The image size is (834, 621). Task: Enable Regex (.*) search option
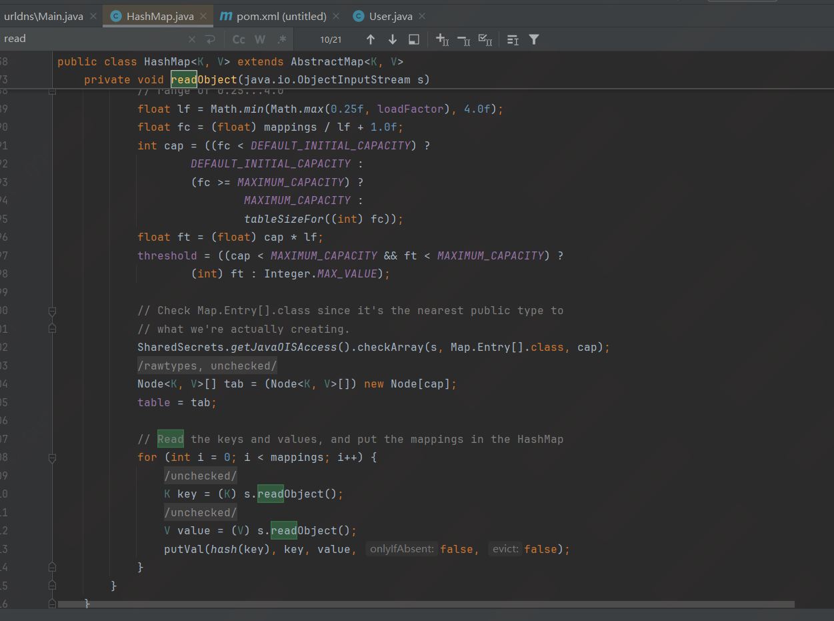click(x=282, y=39)
